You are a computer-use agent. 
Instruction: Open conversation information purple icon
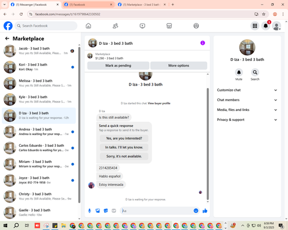[x=203, y=43]
